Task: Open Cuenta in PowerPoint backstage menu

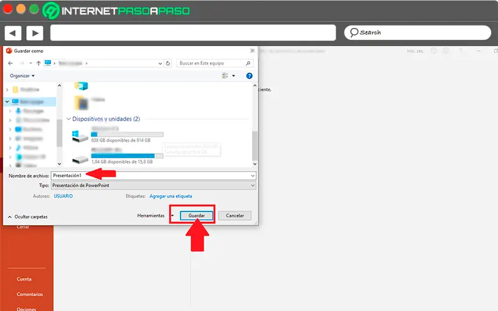Action: tap(24, 279)
